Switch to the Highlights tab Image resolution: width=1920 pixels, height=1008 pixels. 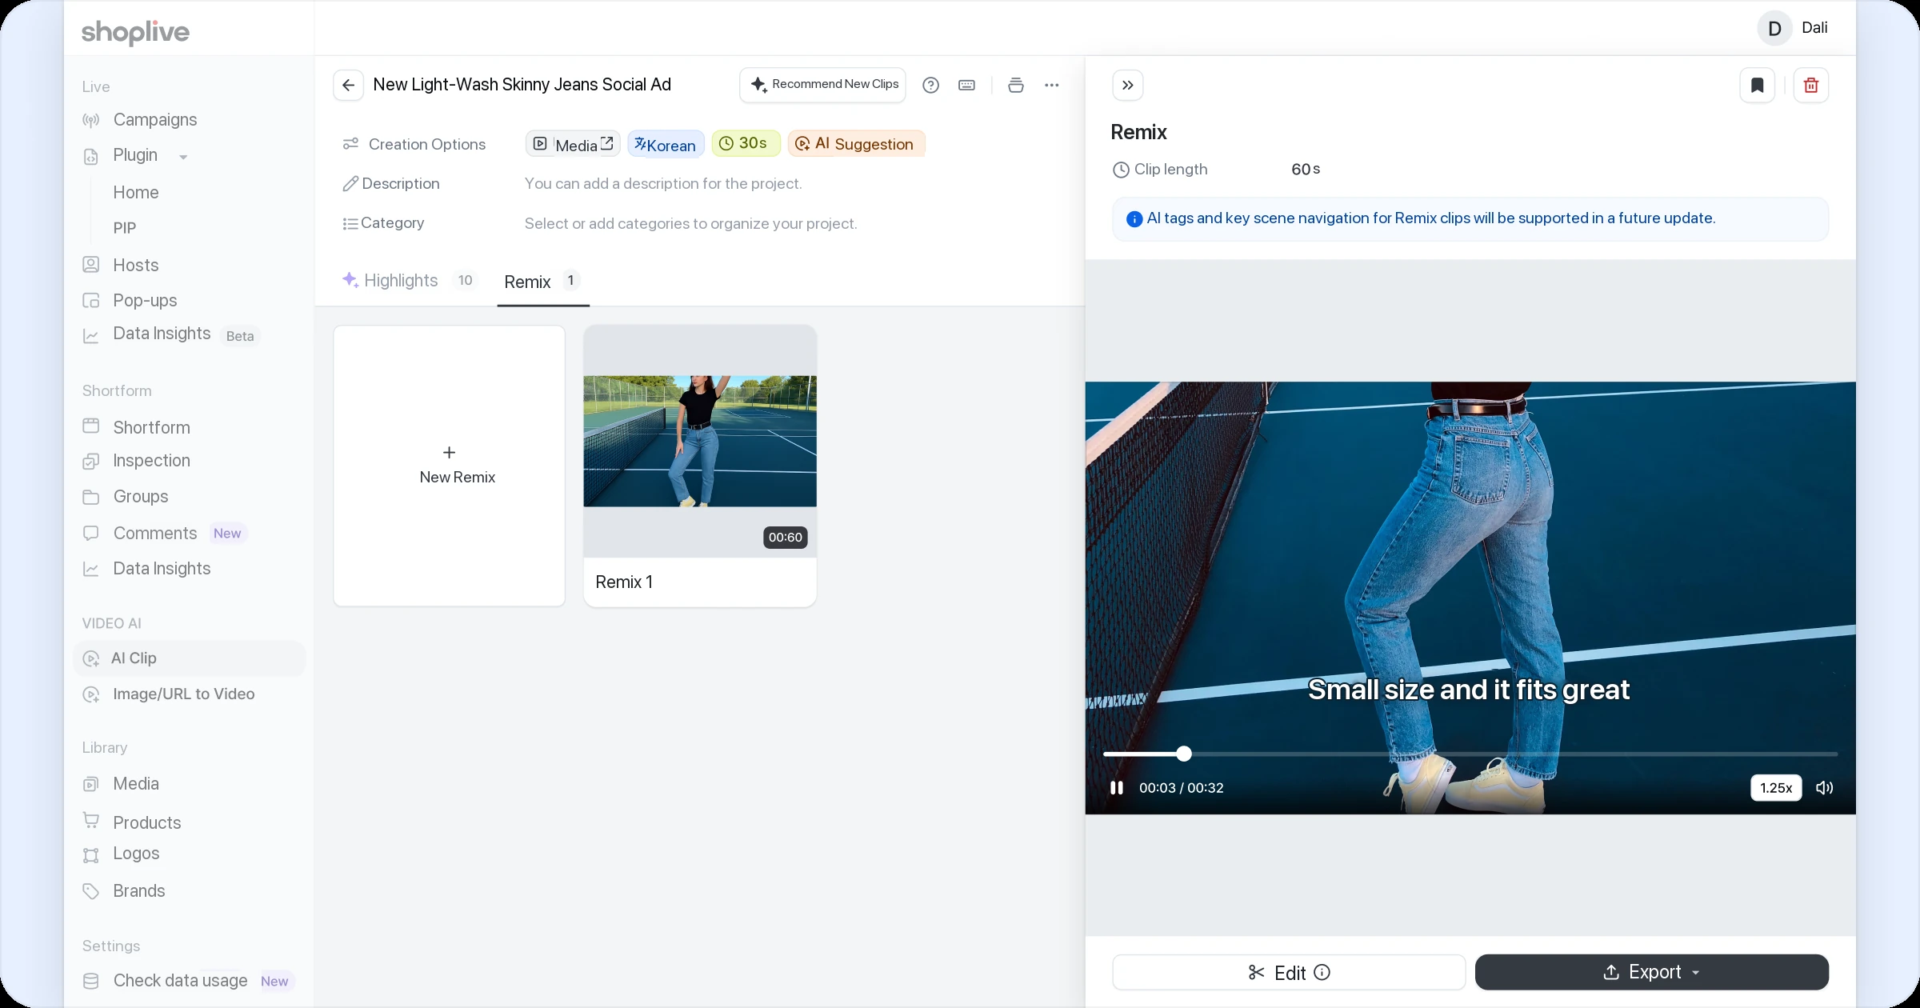pos(409,281)
